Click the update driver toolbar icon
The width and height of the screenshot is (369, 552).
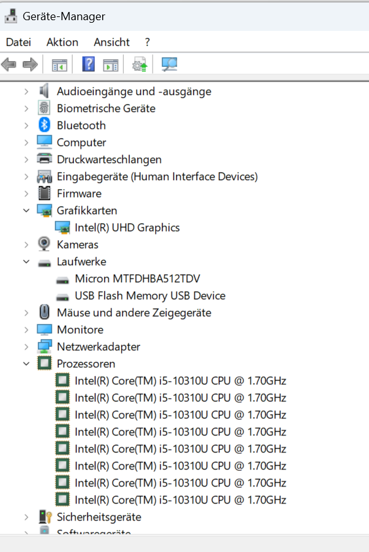tap(140, 64)
